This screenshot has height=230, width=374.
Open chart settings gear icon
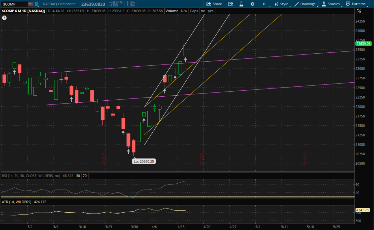coord(252,4)
